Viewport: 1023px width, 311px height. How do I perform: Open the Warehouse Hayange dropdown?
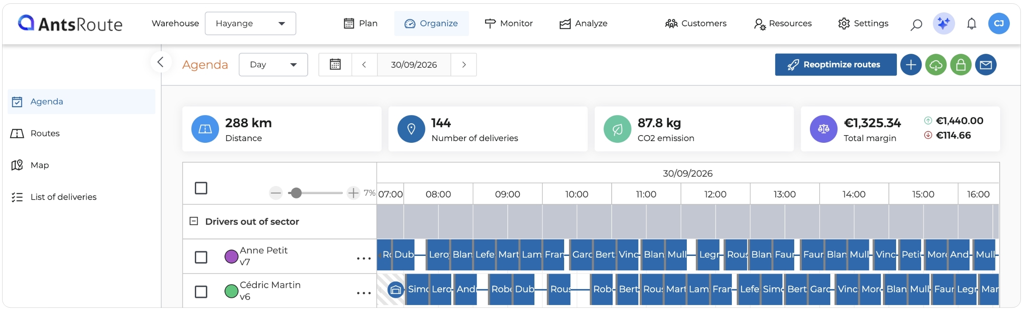tap(250, 23)
